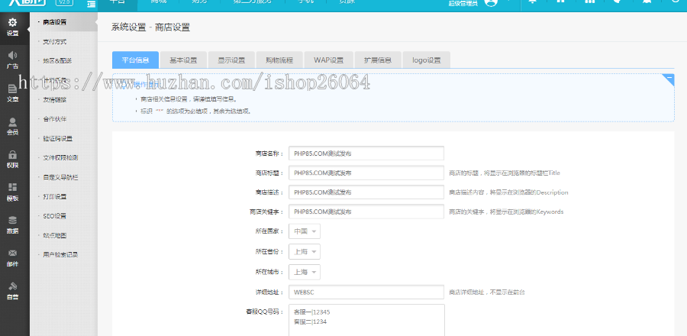Switch to the logo设置 tab

click(x=426, y=60)
